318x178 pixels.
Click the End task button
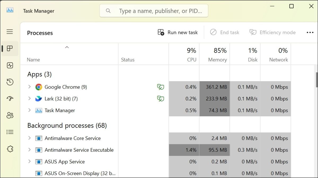(225, 32)
